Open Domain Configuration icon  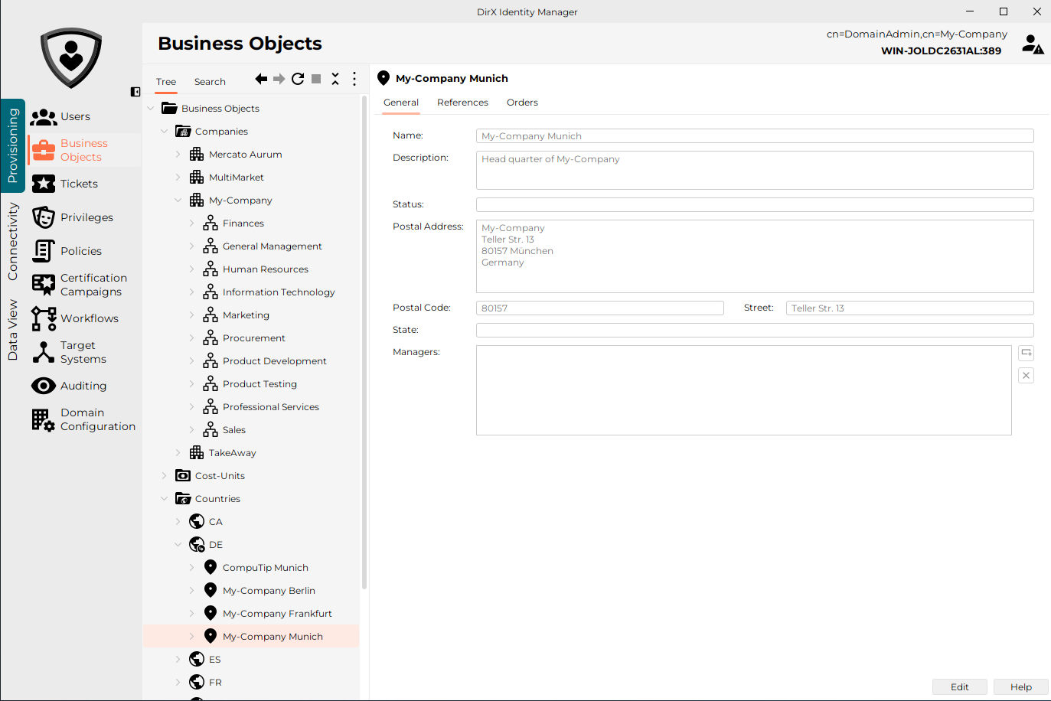[x=44, y=419]
